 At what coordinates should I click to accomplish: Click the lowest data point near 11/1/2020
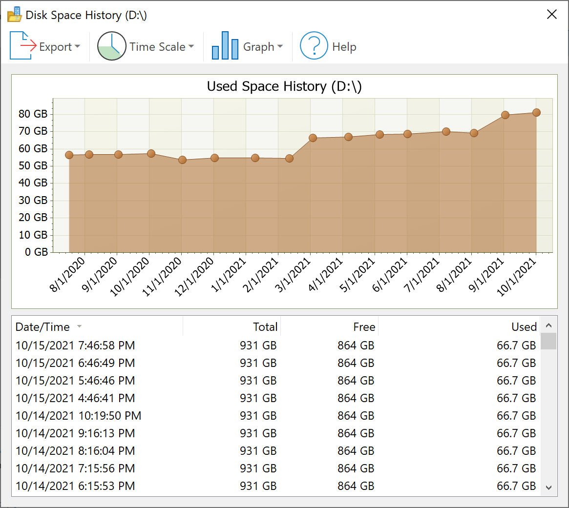click(182, 160)
